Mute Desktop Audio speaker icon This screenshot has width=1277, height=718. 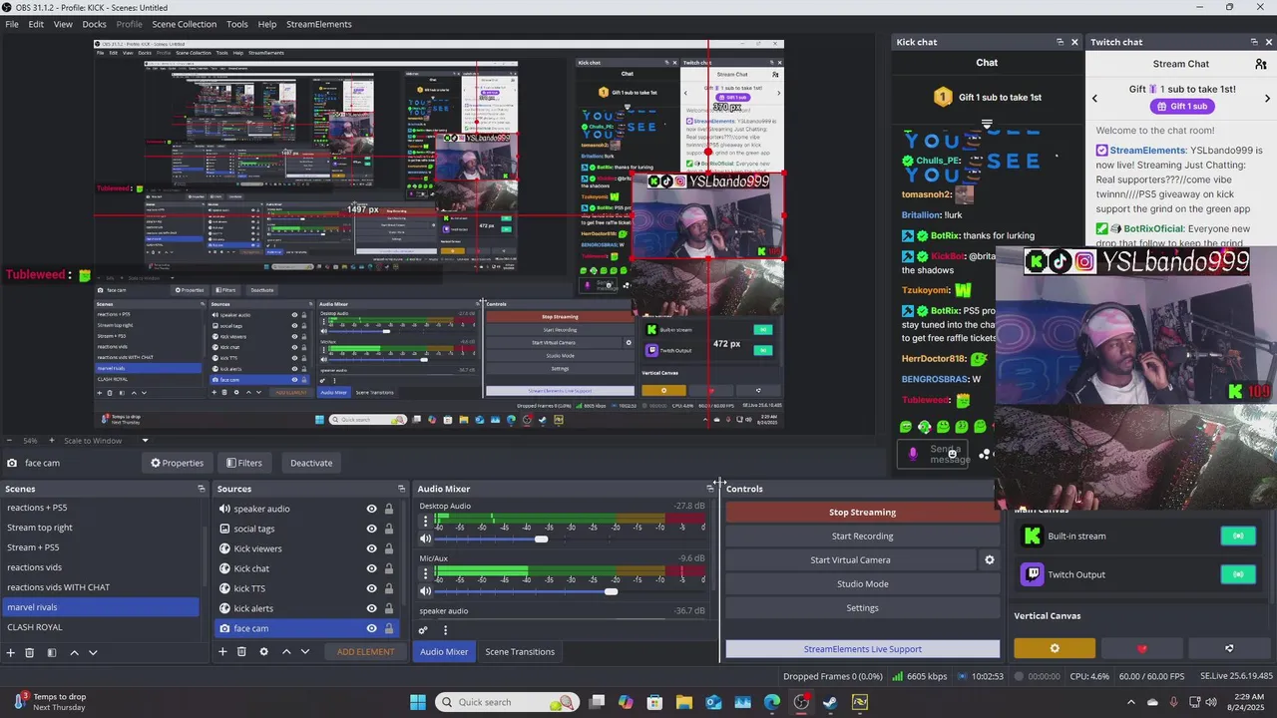426,538
